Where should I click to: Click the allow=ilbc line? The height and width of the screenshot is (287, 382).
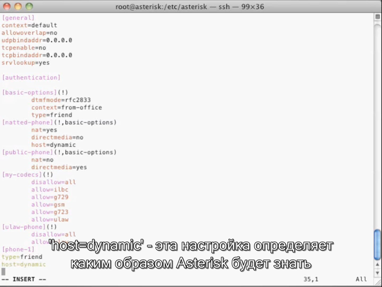pyautogui.click(x=50, y=189)
